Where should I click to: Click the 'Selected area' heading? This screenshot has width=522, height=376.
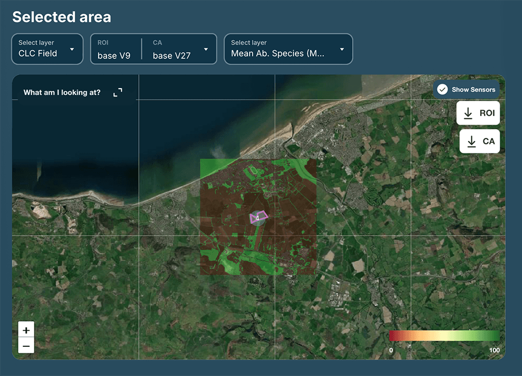click(x=62, y=17)
